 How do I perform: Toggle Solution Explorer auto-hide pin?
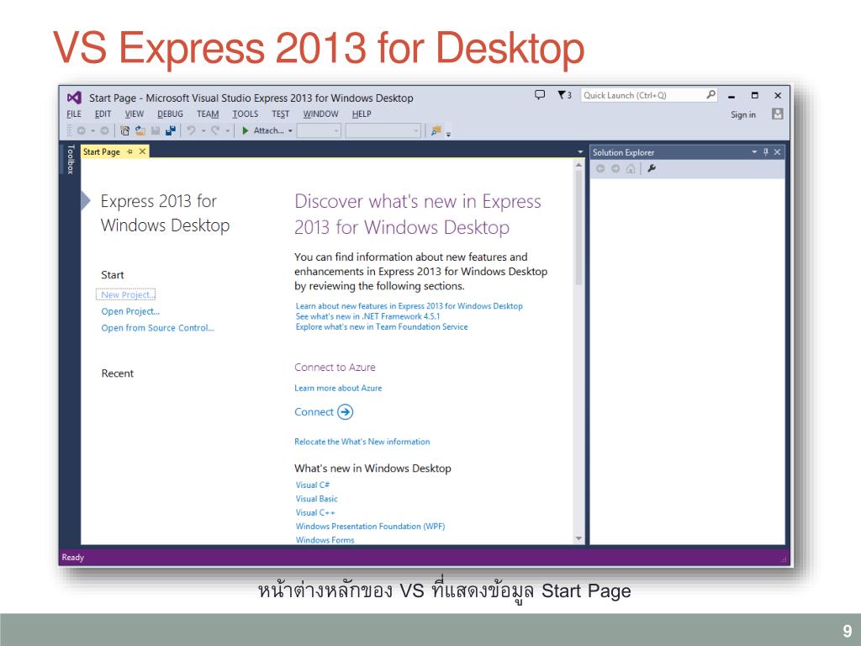[x=765, y=152]
